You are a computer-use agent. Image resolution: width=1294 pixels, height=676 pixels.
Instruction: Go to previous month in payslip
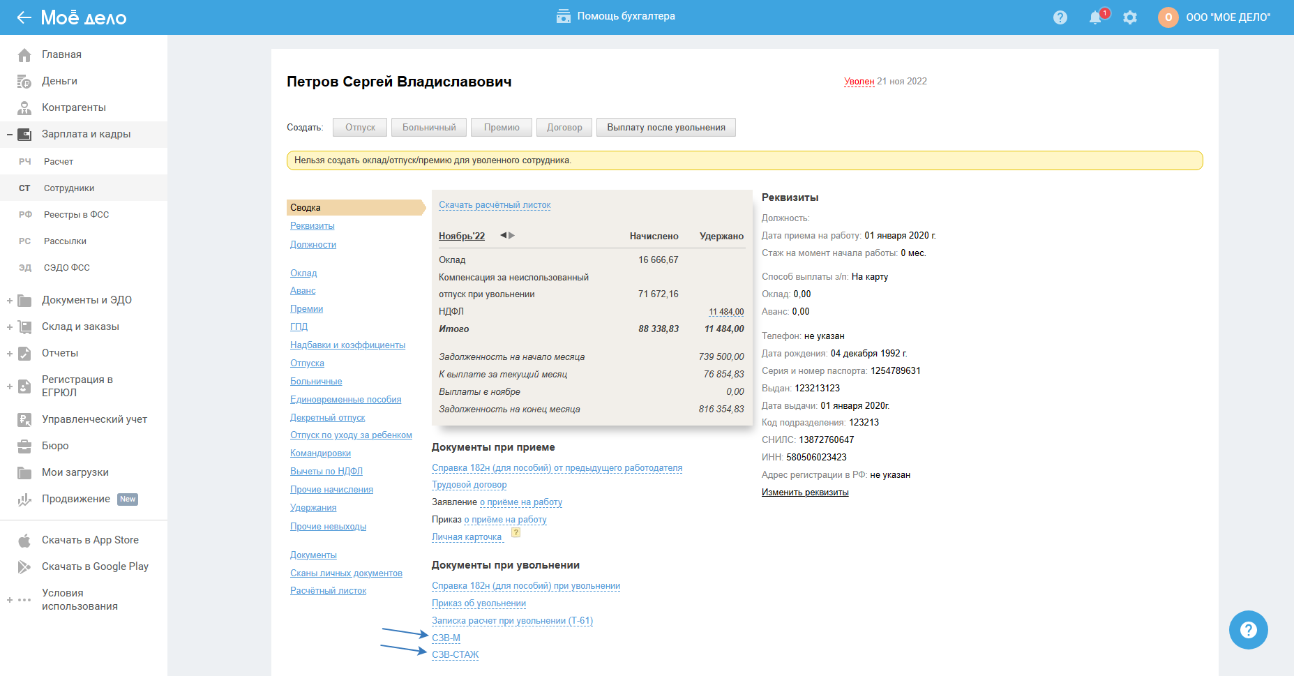[503, 236]
